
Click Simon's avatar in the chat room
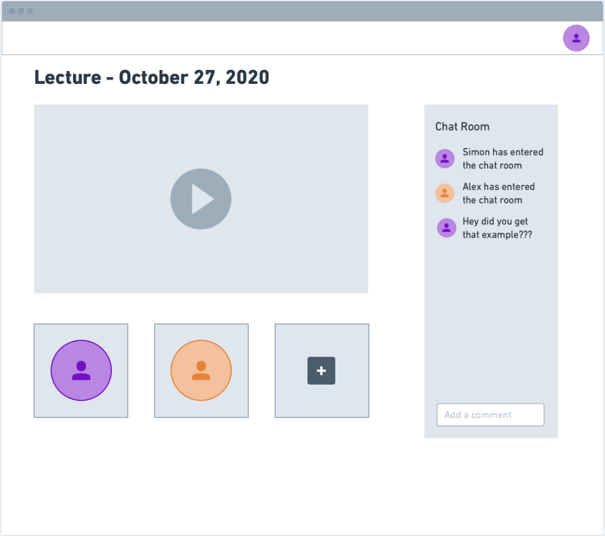tap(445, 158)
